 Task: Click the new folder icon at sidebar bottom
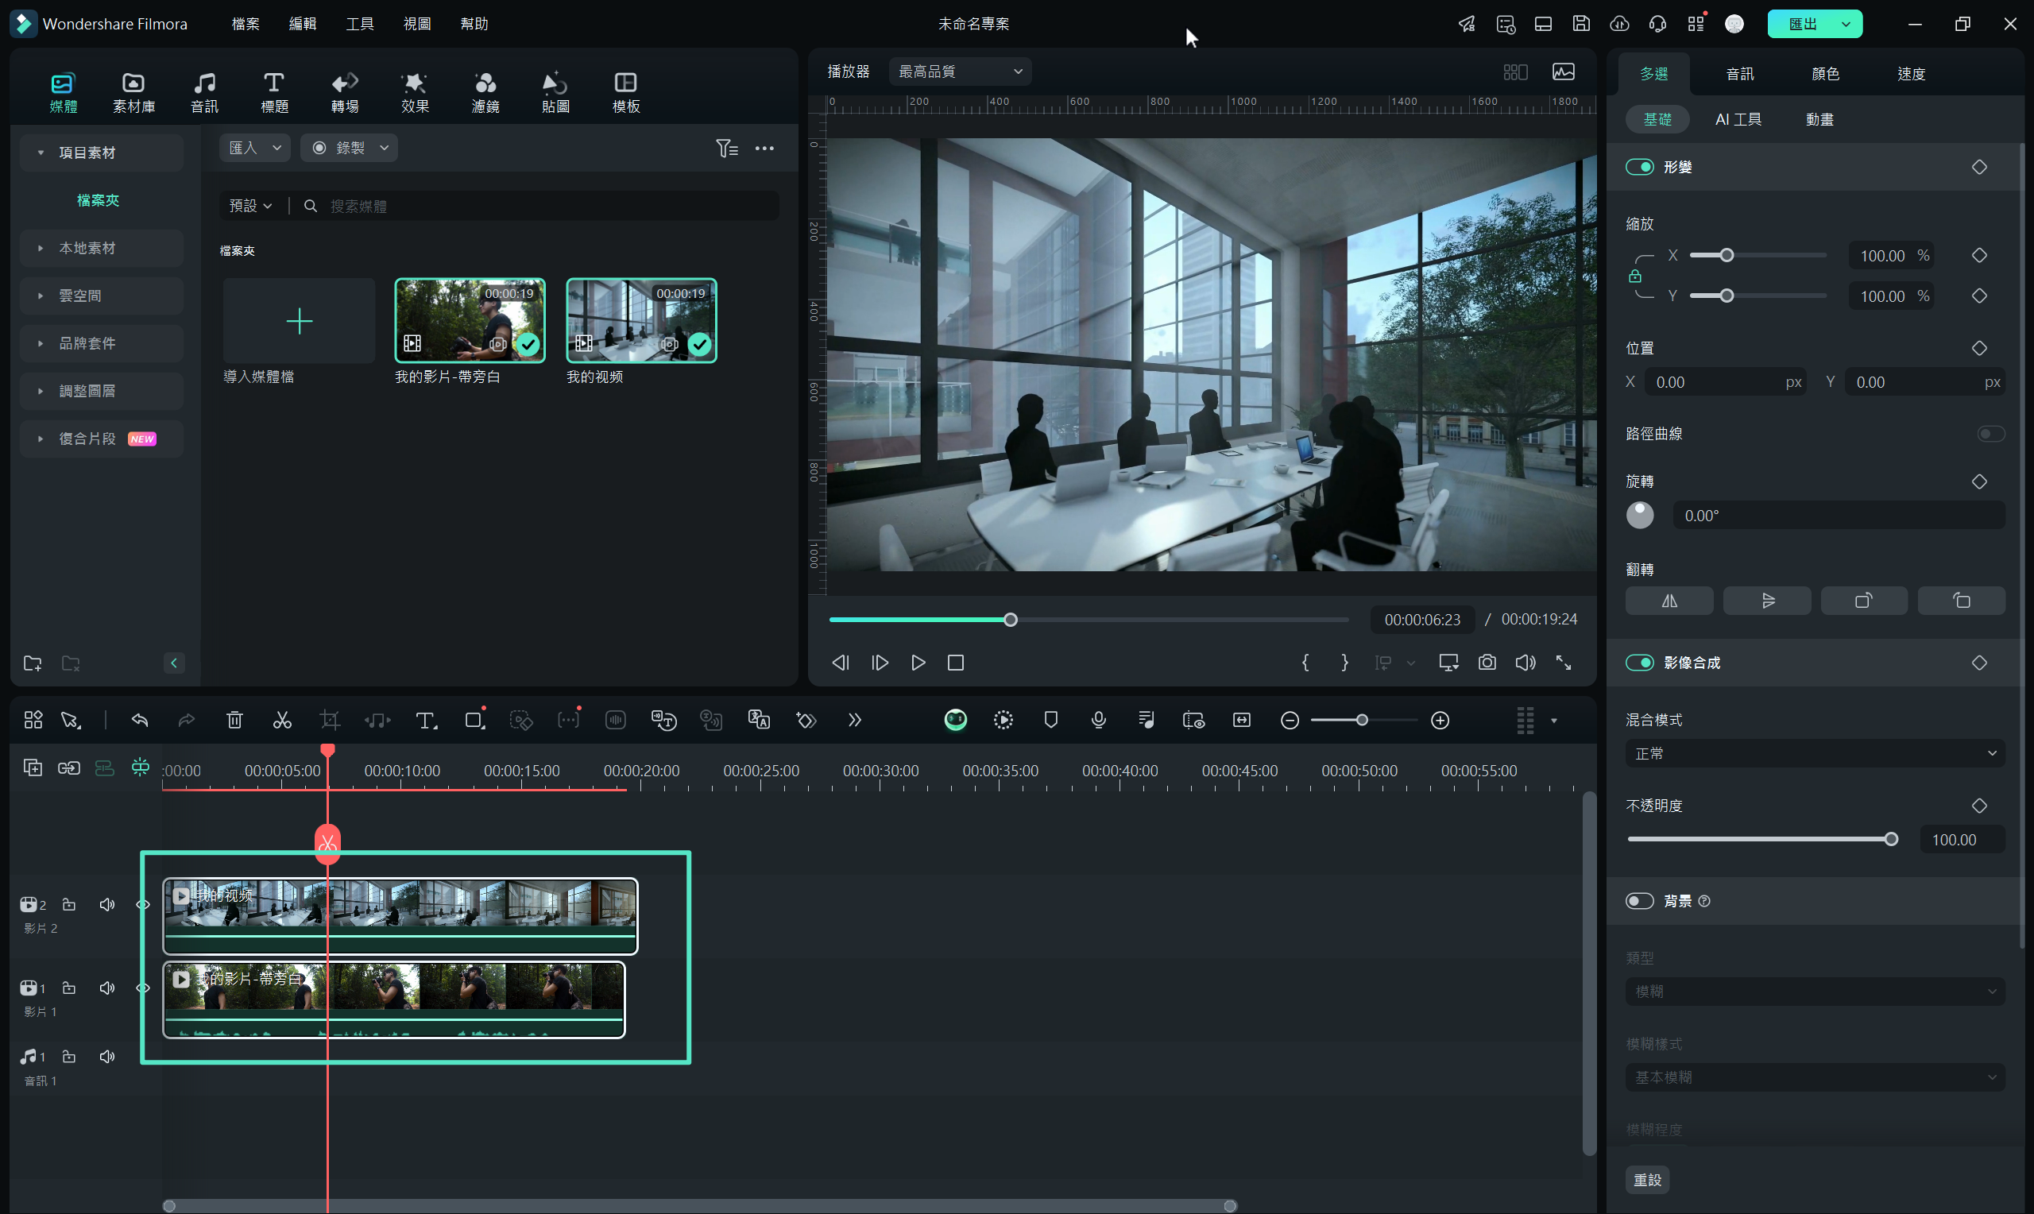tap(33, 663)
